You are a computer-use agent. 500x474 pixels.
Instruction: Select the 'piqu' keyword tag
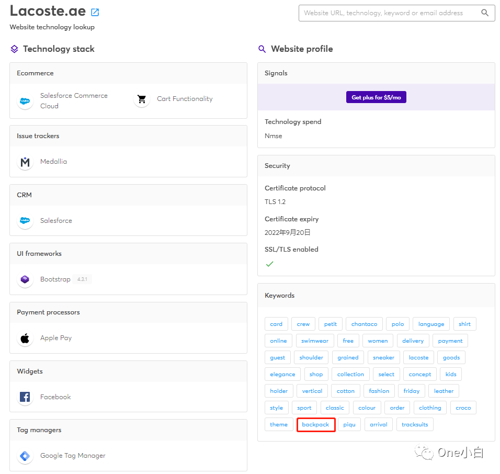[x=349, y=424]
